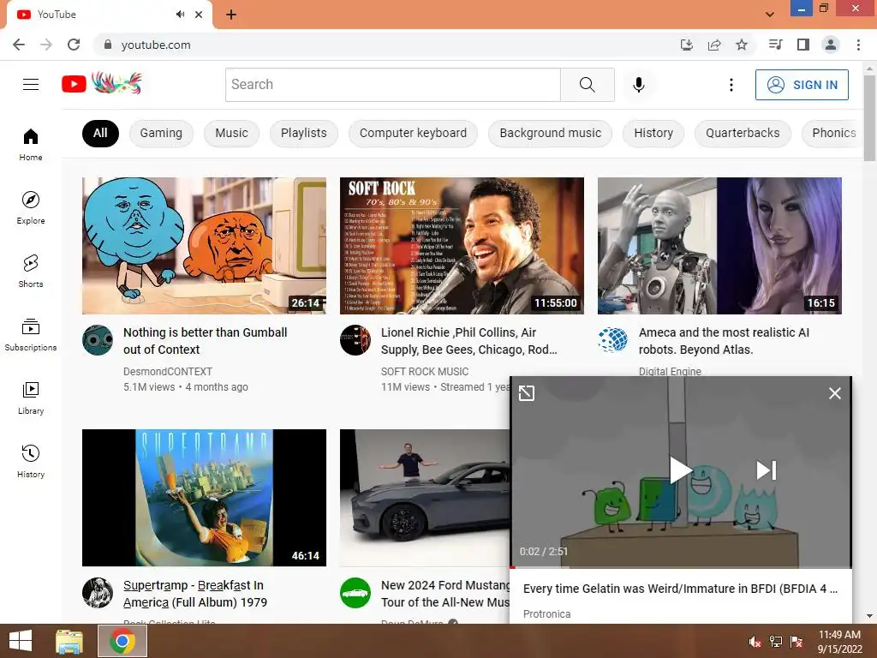Screen dimensions: 877x658
Task: Open the Ameca AI robots thumbnail
Action: [719, 246]
